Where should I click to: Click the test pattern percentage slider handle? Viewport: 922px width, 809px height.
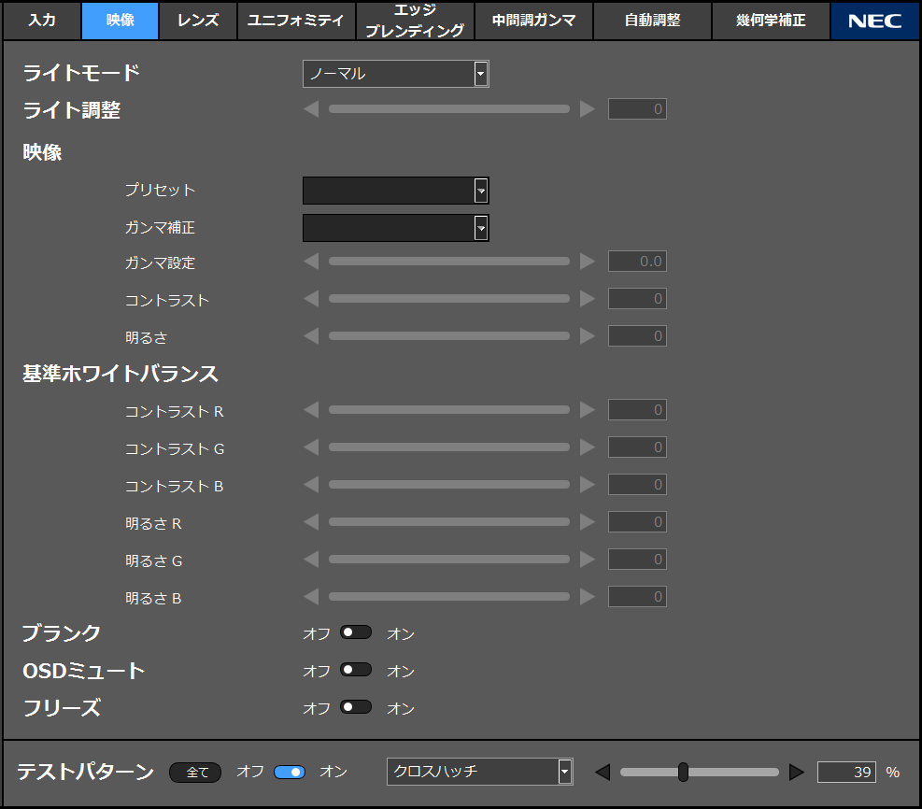[x=683, y=772]
